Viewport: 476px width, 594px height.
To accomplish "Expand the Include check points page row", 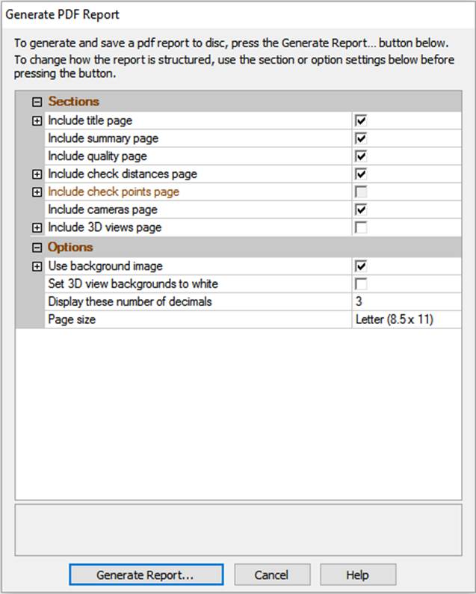I will click(x=37, y=192).
